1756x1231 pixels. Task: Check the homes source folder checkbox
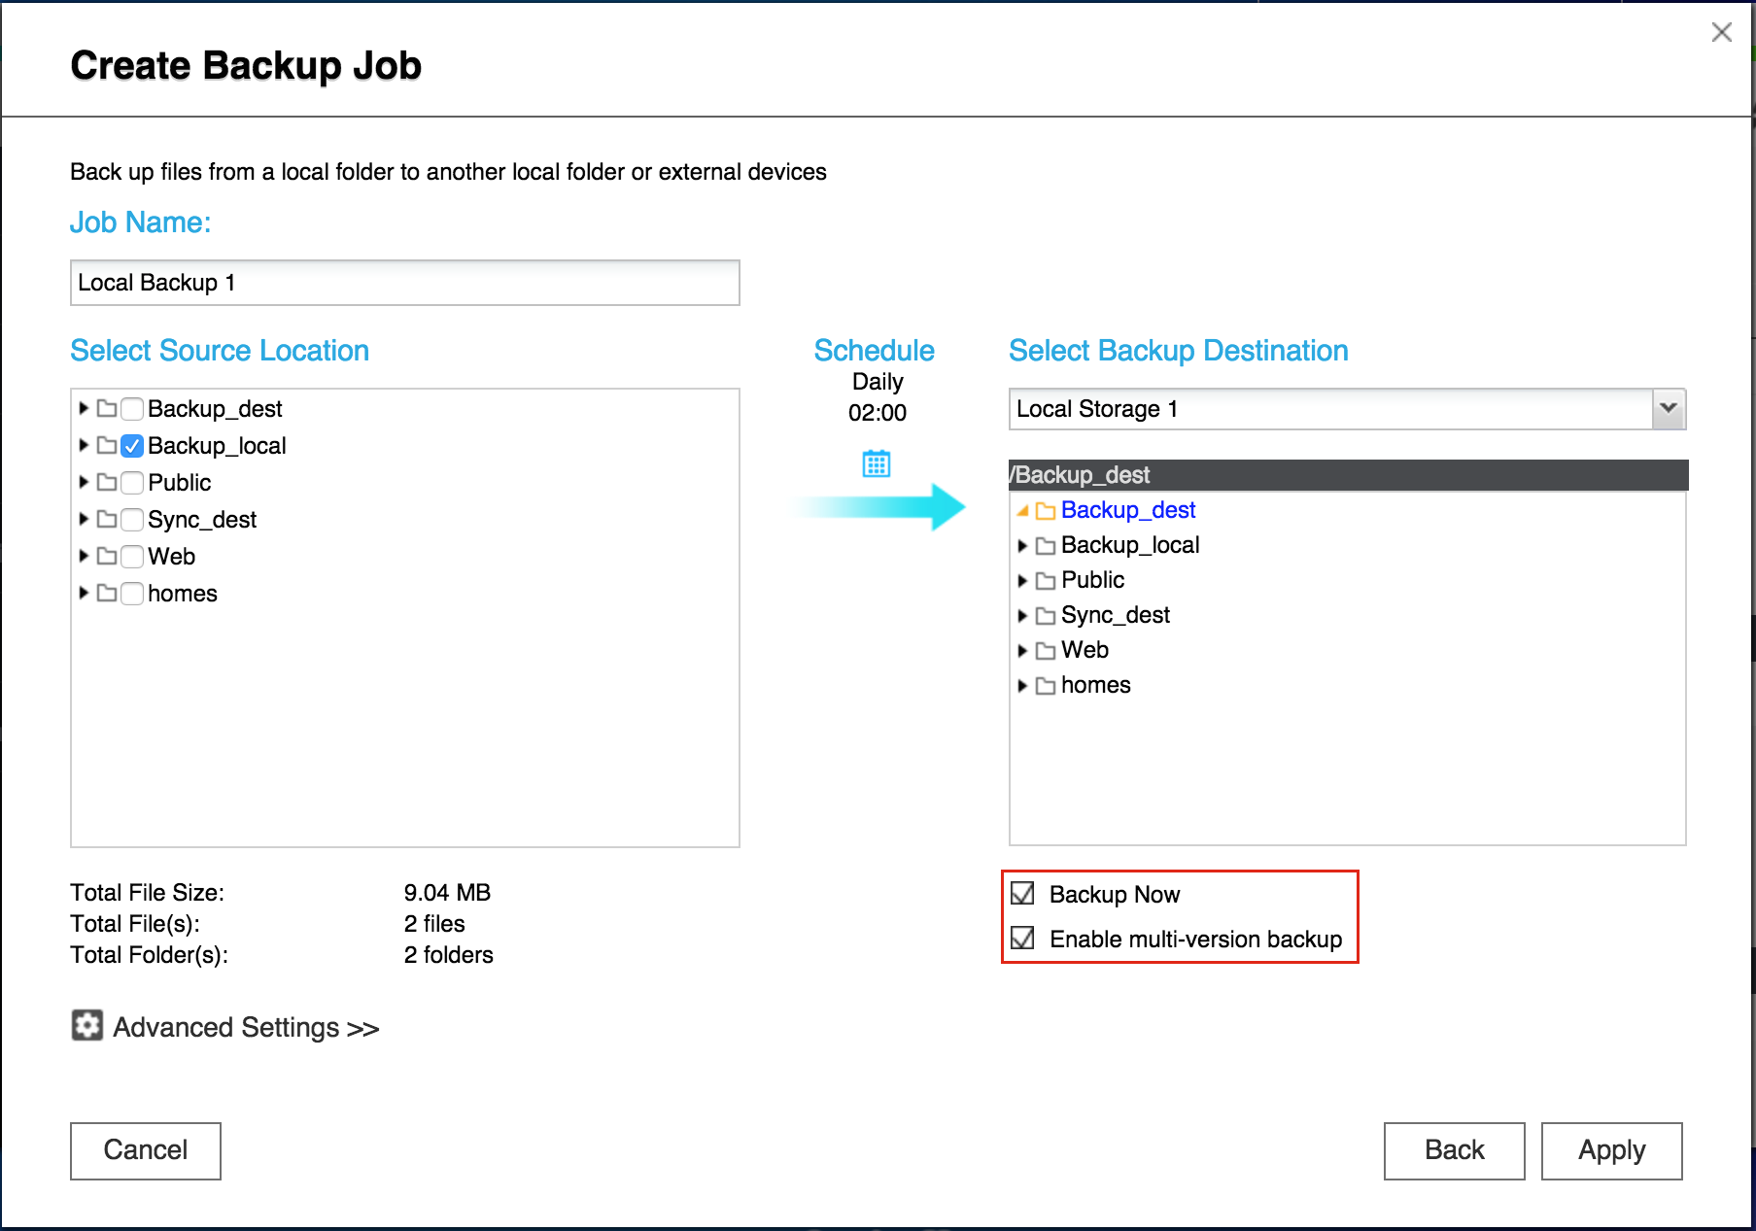132,594
